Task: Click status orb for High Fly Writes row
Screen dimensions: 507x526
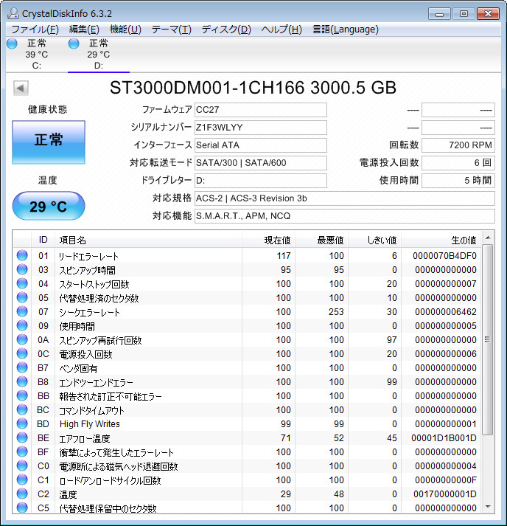Action: pos(22,424)
